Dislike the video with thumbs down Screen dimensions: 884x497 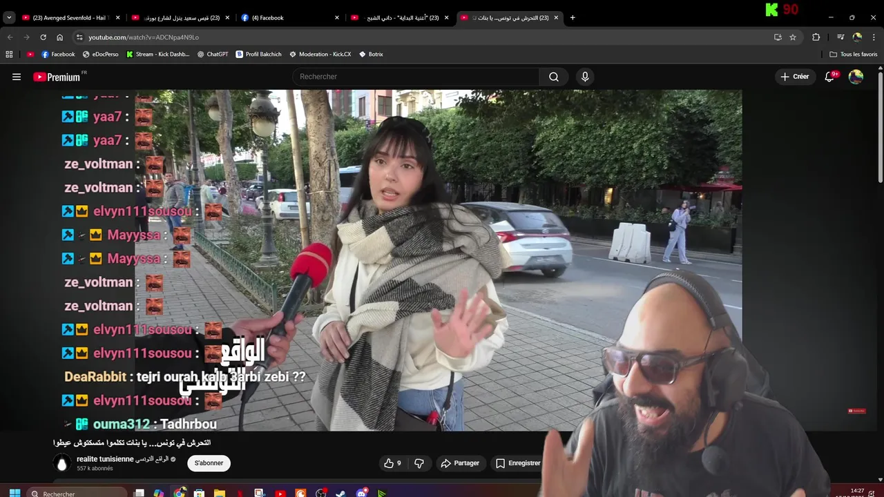(x=419, y=463)
